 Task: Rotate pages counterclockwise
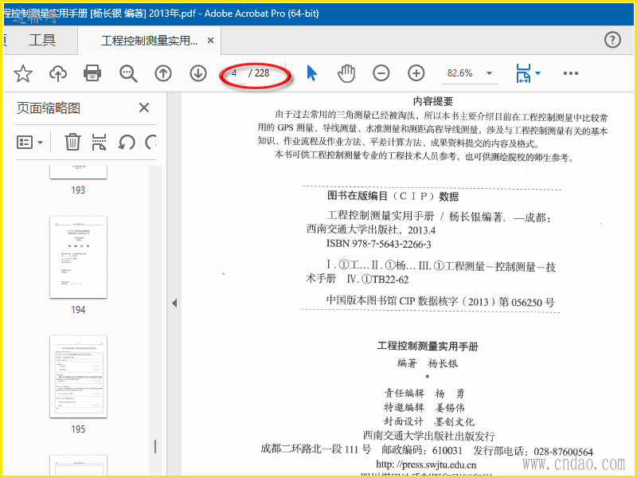[127, 143]
